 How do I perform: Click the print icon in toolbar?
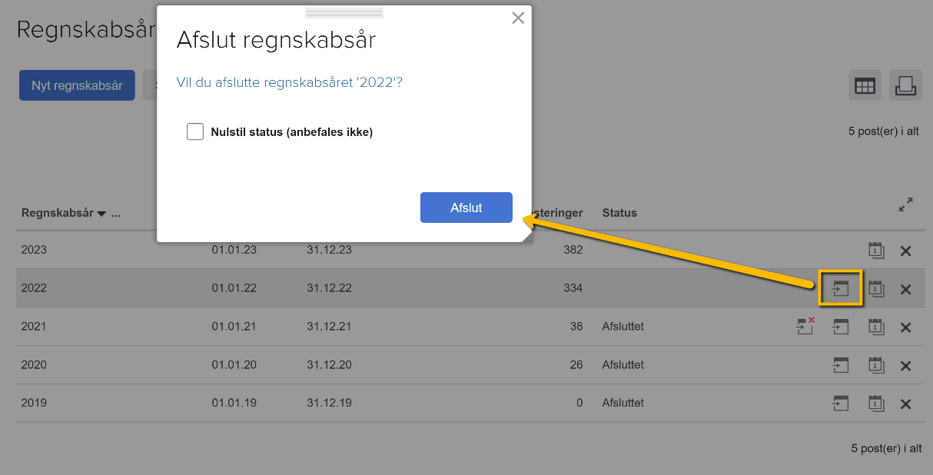point(905,86)
